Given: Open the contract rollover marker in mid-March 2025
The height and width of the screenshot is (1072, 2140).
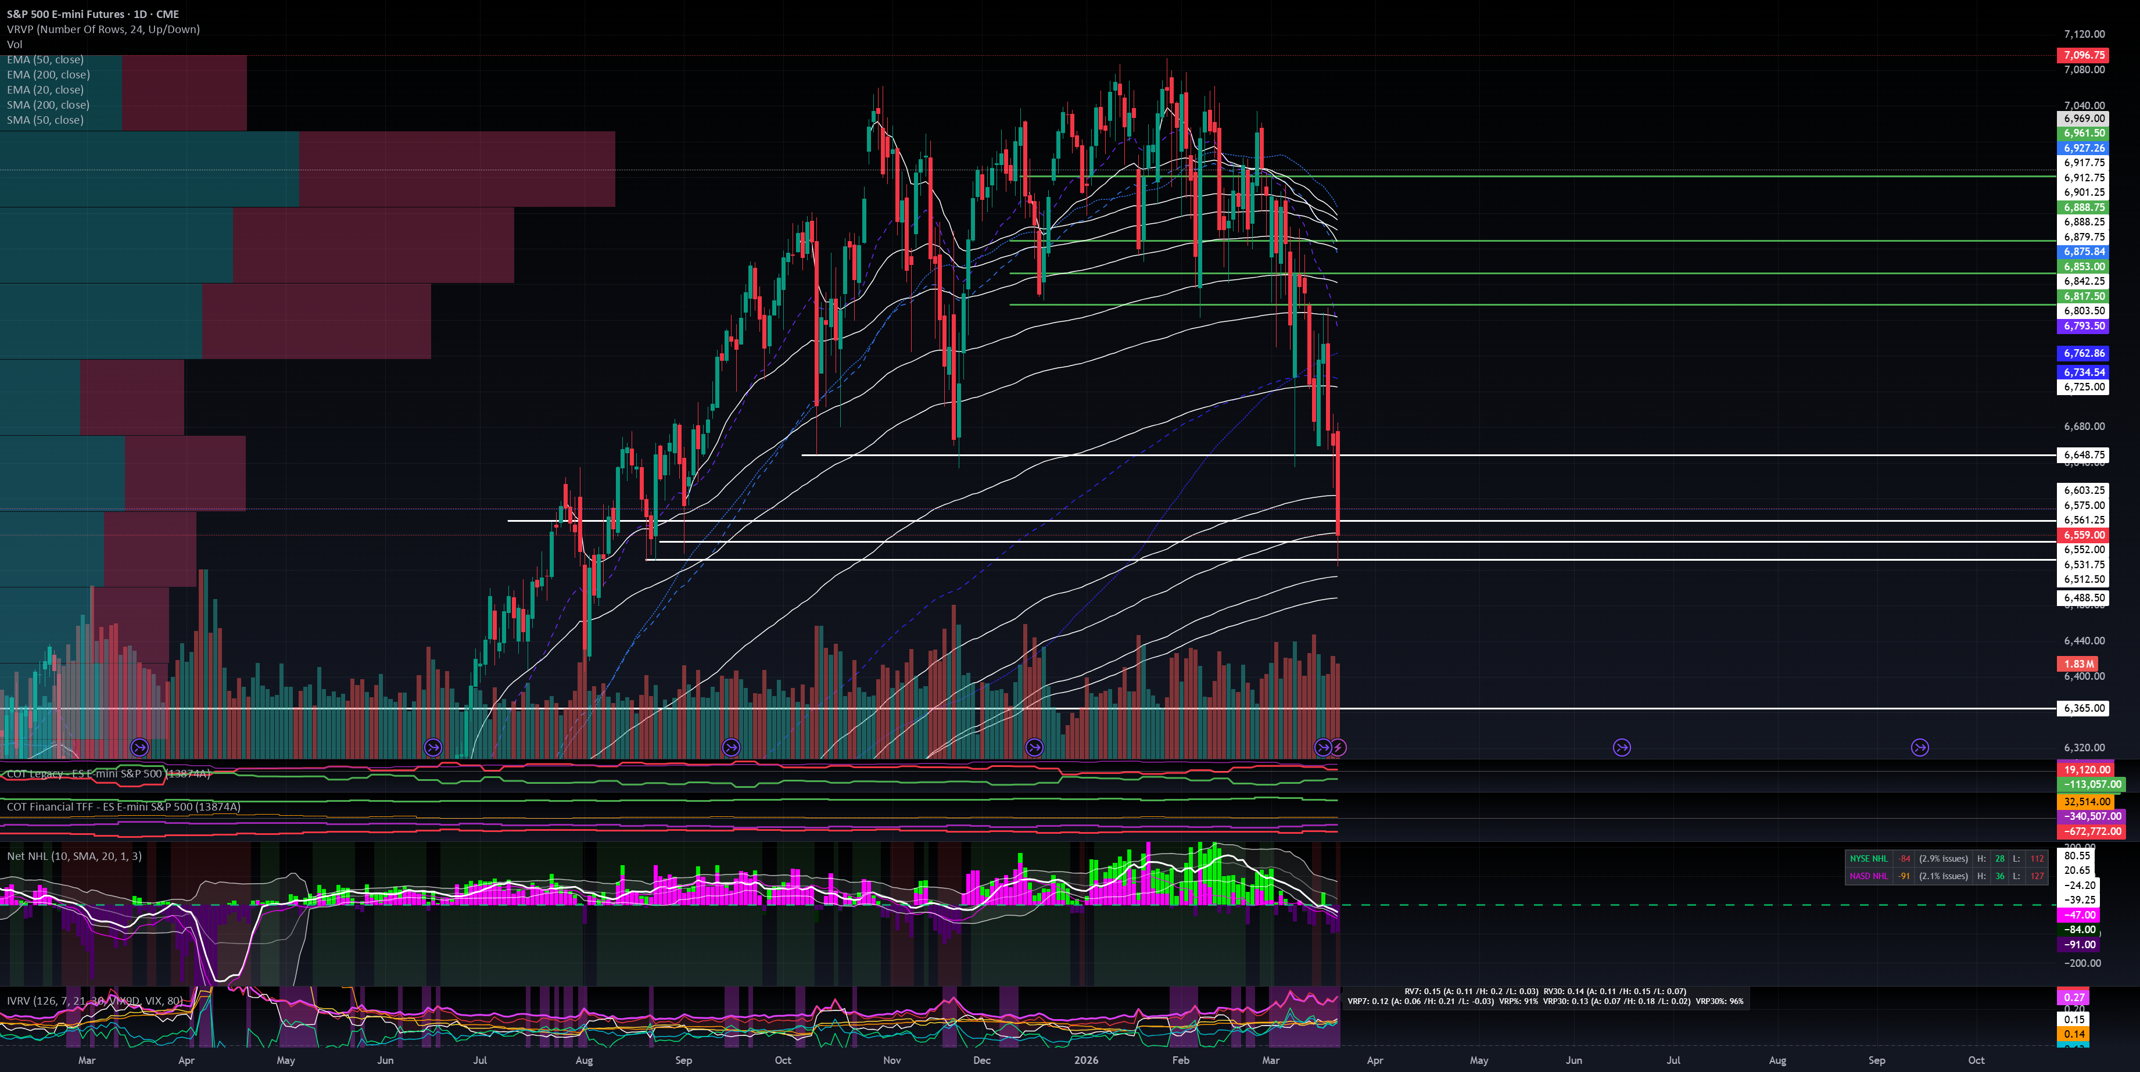Looking at the screenshot, I should click(139, 747).
